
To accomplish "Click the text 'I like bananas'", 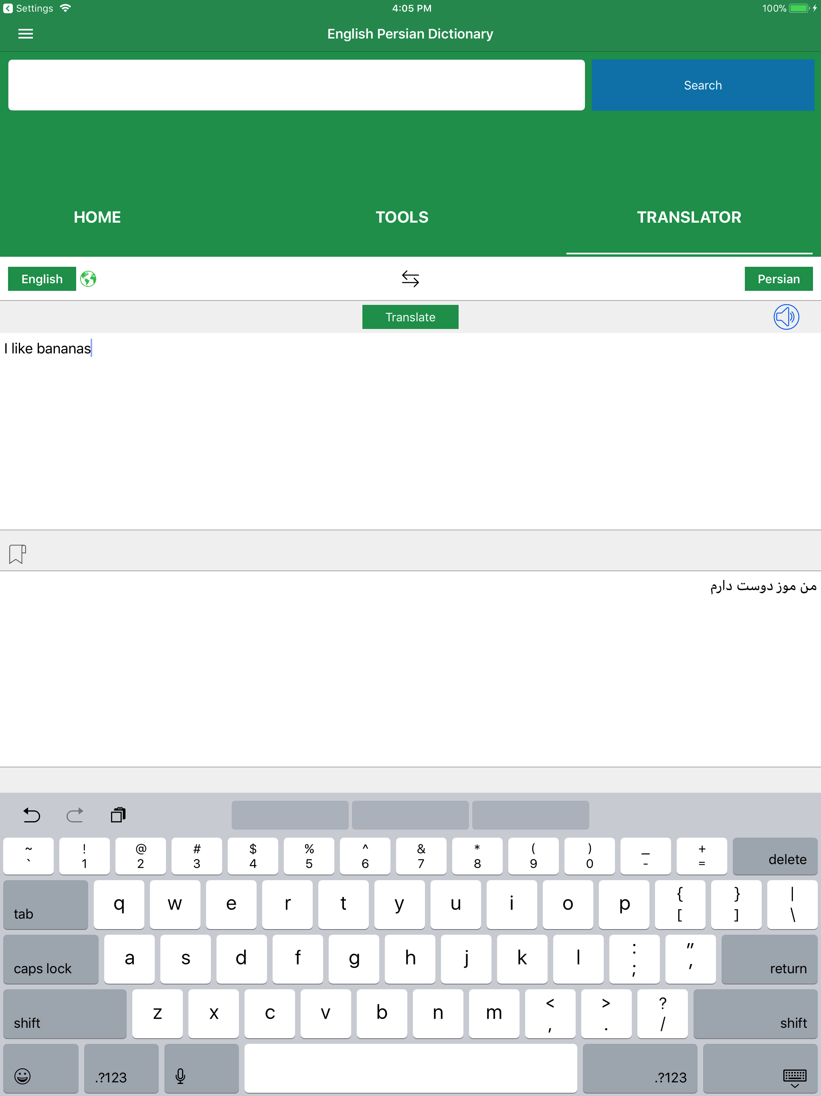I will [48, 349].
